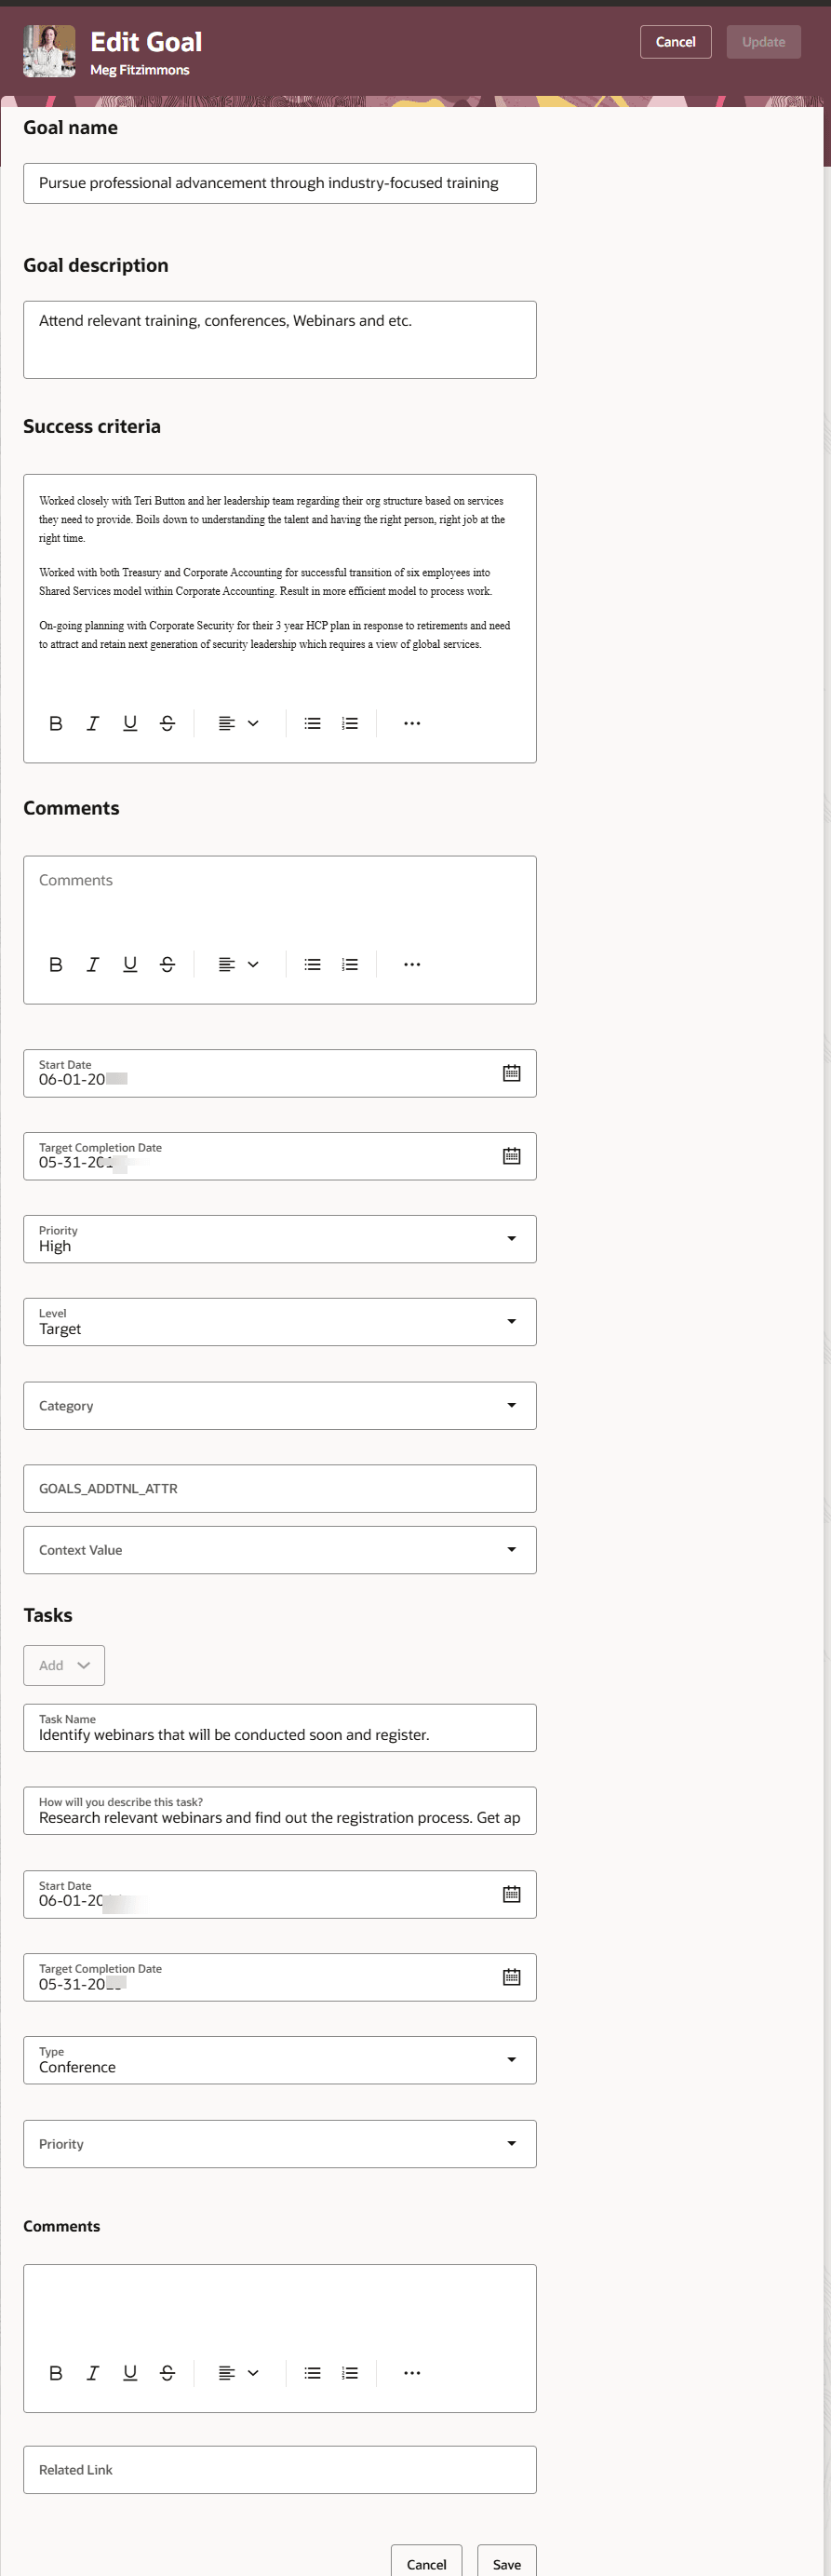Expand the Category dropdown
This screenshot has width=831, height=2576.
(280, 1405)
